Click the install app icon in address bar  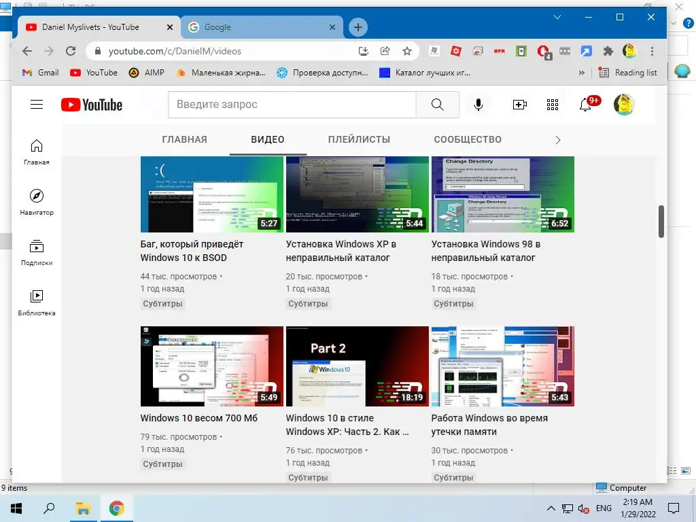[364, 51]
